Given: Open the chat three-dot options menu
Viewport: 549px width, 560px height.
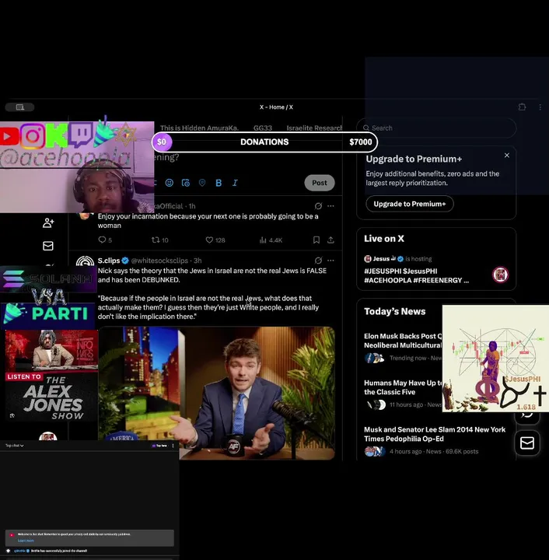Looking at the screenshot, I should point(173,446).
